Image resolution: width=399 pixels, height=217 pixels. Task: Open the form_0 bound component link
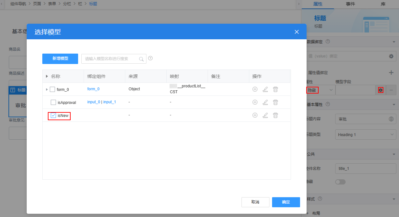point(93,89)
